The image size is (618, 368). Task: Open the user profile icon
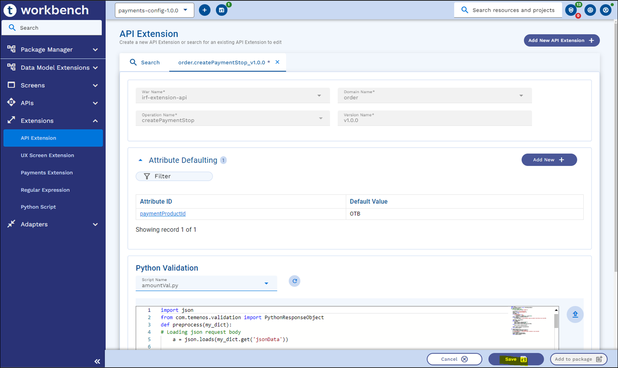point(605,10)
